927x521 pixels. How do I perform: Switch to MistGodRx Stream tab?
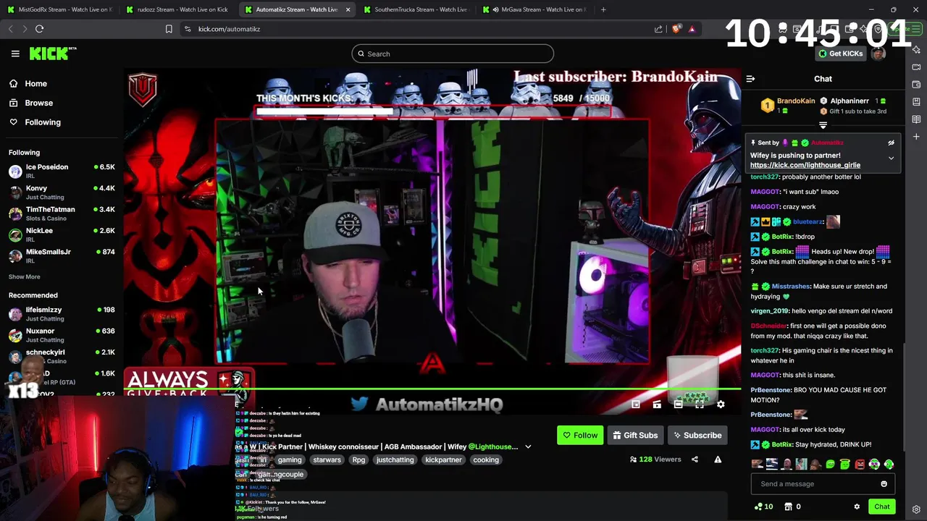[x=59, y=9]
